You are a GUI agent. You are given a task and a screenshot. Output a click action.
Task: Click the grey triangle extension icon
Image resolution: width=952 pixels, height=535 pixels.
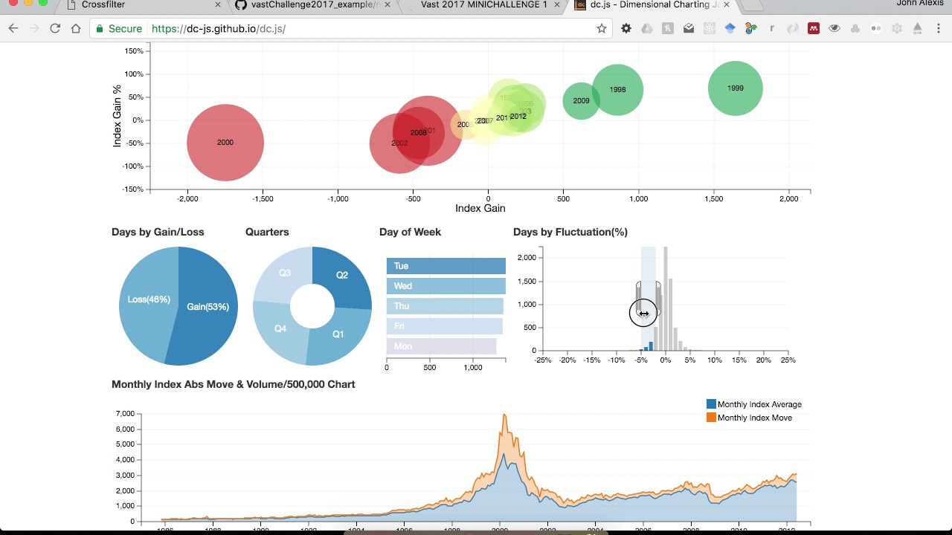918,28
